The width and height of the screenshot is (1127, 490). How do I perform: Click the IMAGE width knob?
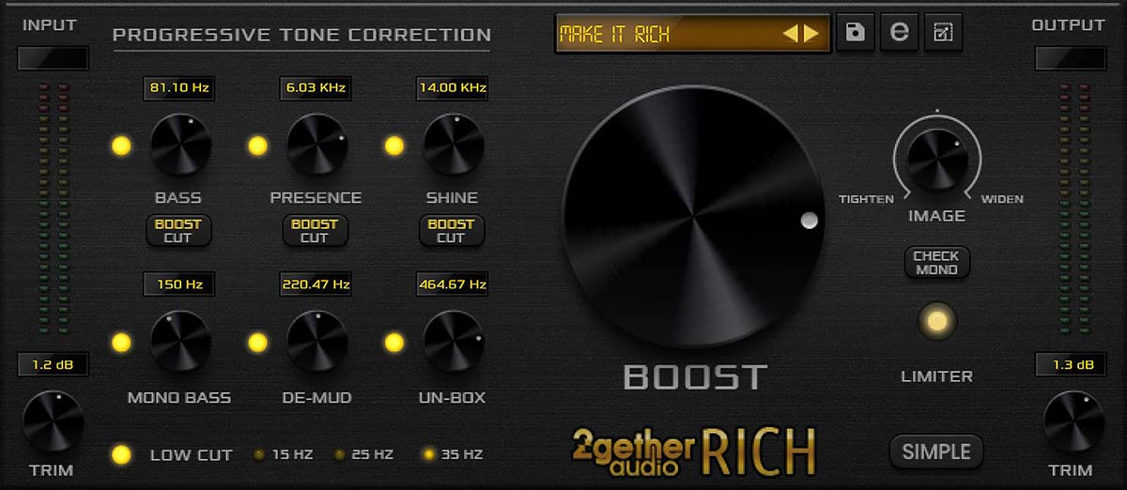936,160
